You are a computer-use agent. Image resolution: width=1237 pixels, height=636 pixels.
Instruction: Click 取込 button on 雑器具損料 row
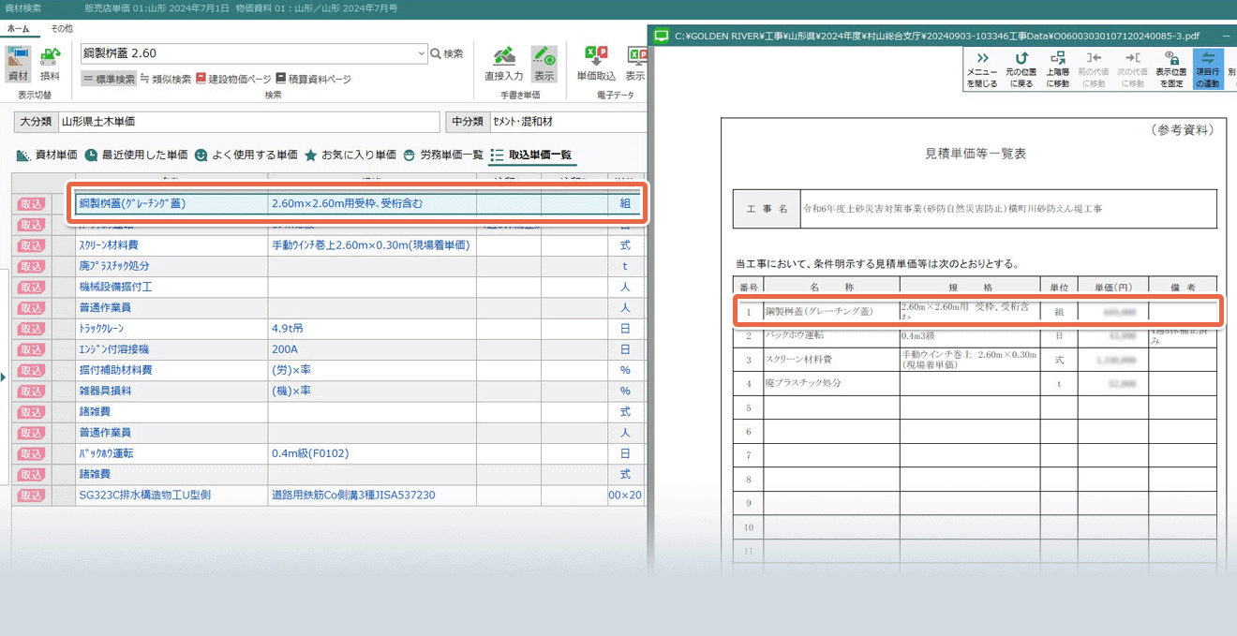pyautogui.click(x=32, y=391)
